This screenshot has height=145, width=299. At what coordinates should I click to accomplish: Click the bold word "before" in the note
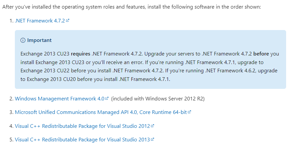point(261,54)
